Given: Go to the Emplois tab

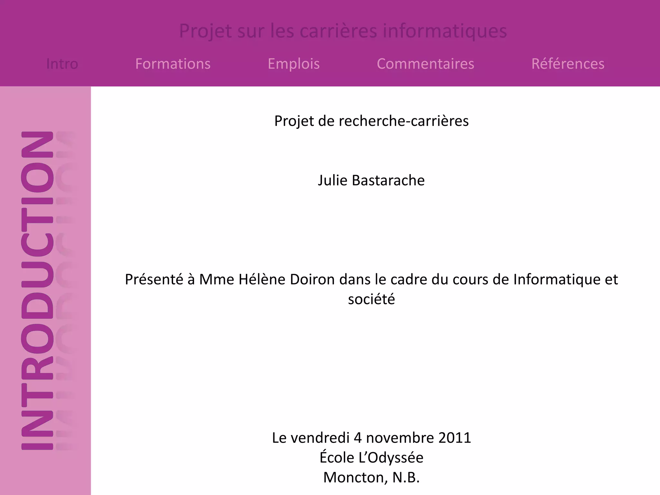Looking at the screenshot, I should point(294,64).
